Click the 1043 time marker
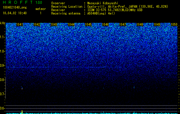The image size is (180, 114). pyautogui.click(x=54, y=25)
